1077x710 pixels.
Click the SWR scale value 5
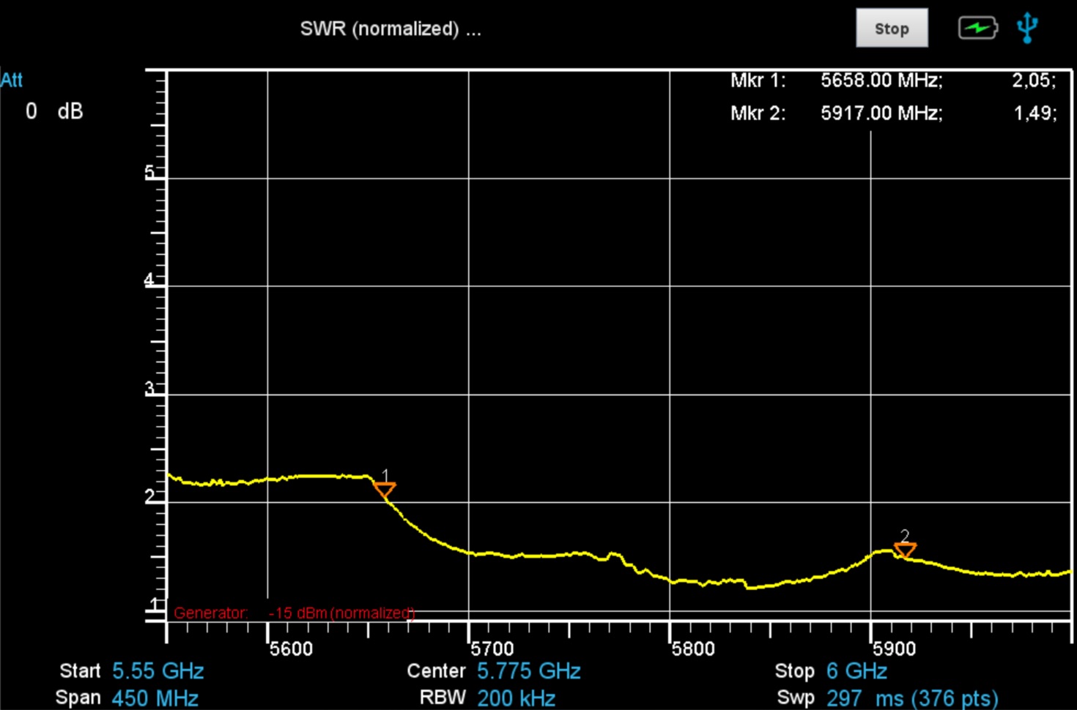[149, 172]
